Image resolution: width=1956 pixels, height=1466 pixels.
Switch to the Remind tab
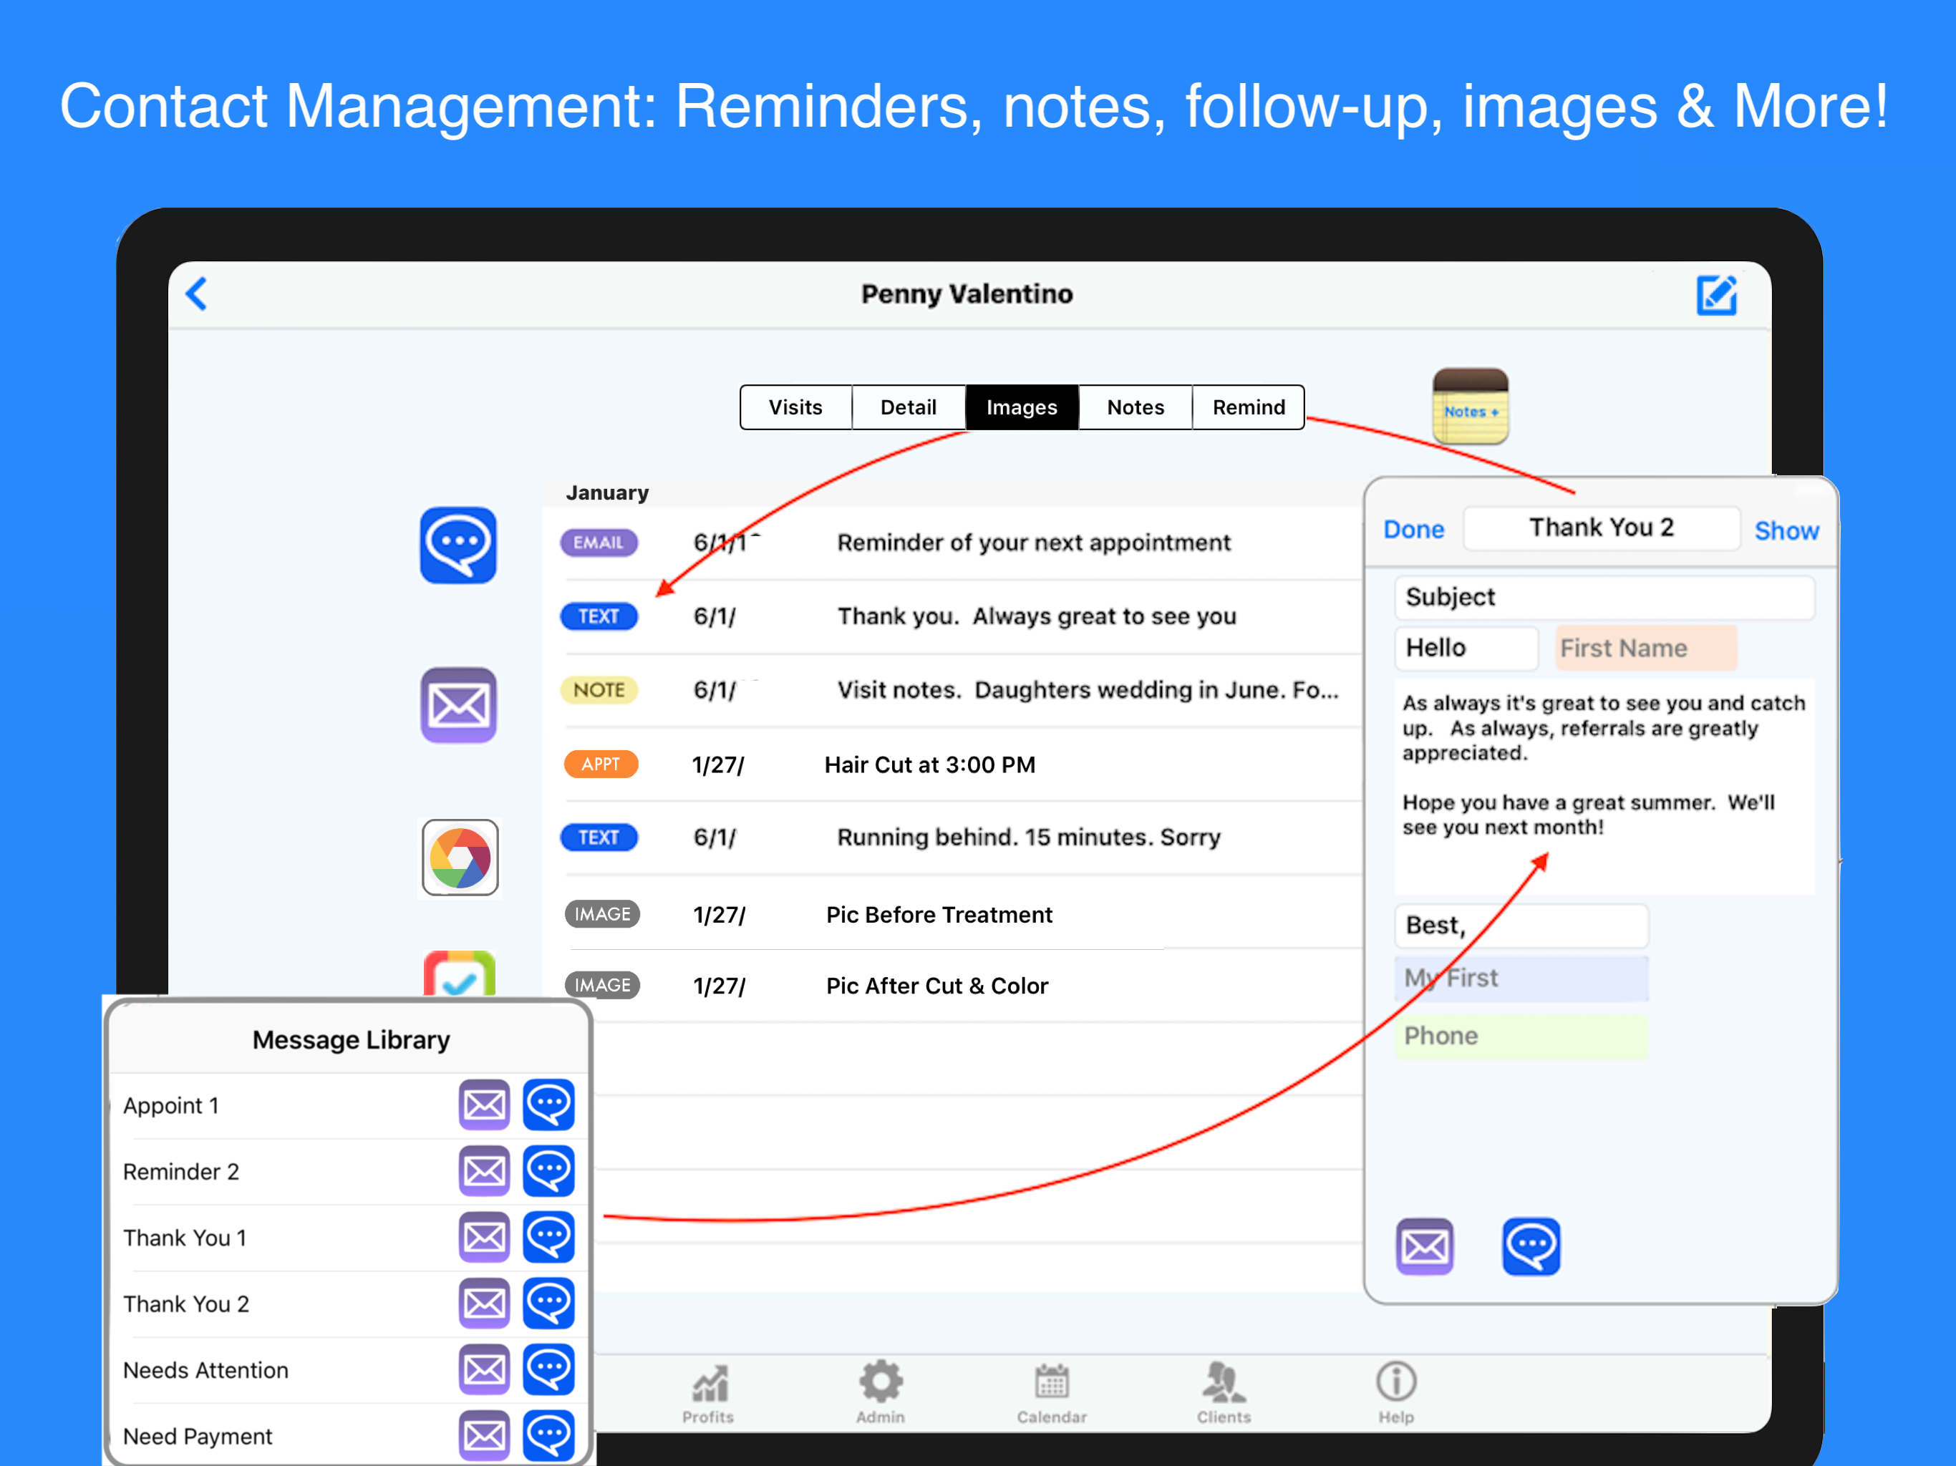pyautogui.click(x=1249, y=407)
